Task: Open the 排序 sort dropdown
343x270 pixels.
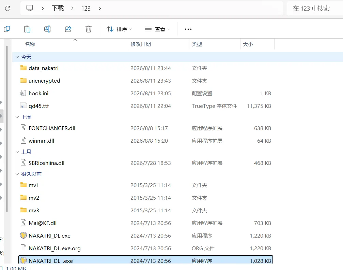Action: tap(120, 29)
